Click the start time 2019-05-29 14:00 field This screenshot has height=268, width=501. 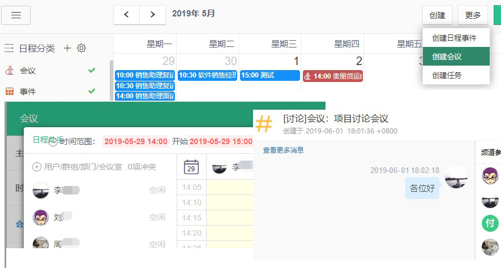click(x=136, y=141)
